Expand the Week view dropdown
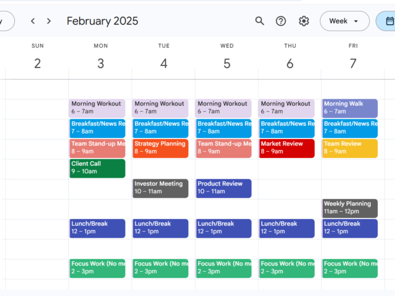The image size is (395, 296). click(344, 21)
